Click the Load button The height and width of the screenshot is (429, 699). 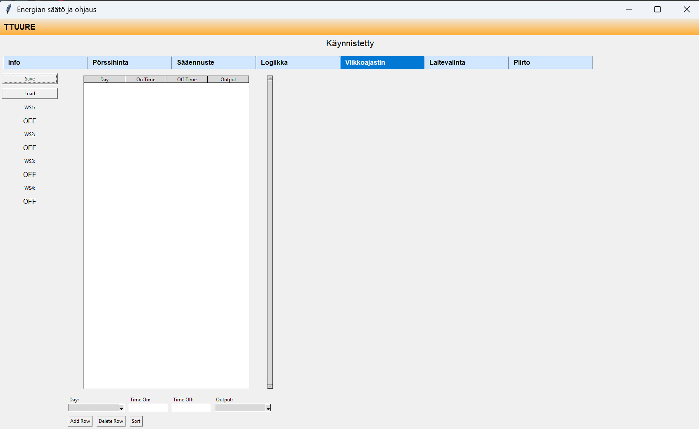pyautogui.click(x=30, y=94)
